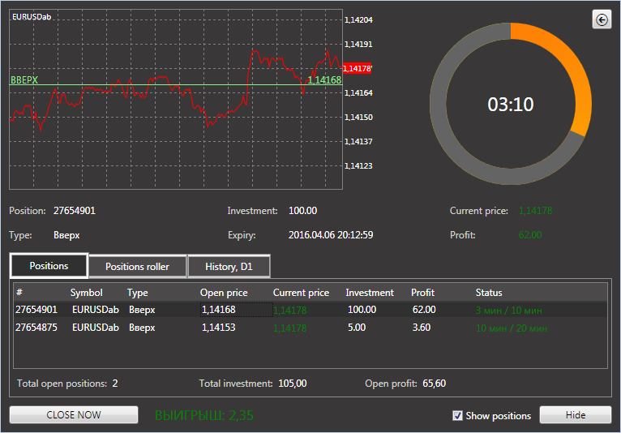The image size is (621, 433).
Task: Click status '3 мин / 10 мин'
Action: click(x=508, y=311)
